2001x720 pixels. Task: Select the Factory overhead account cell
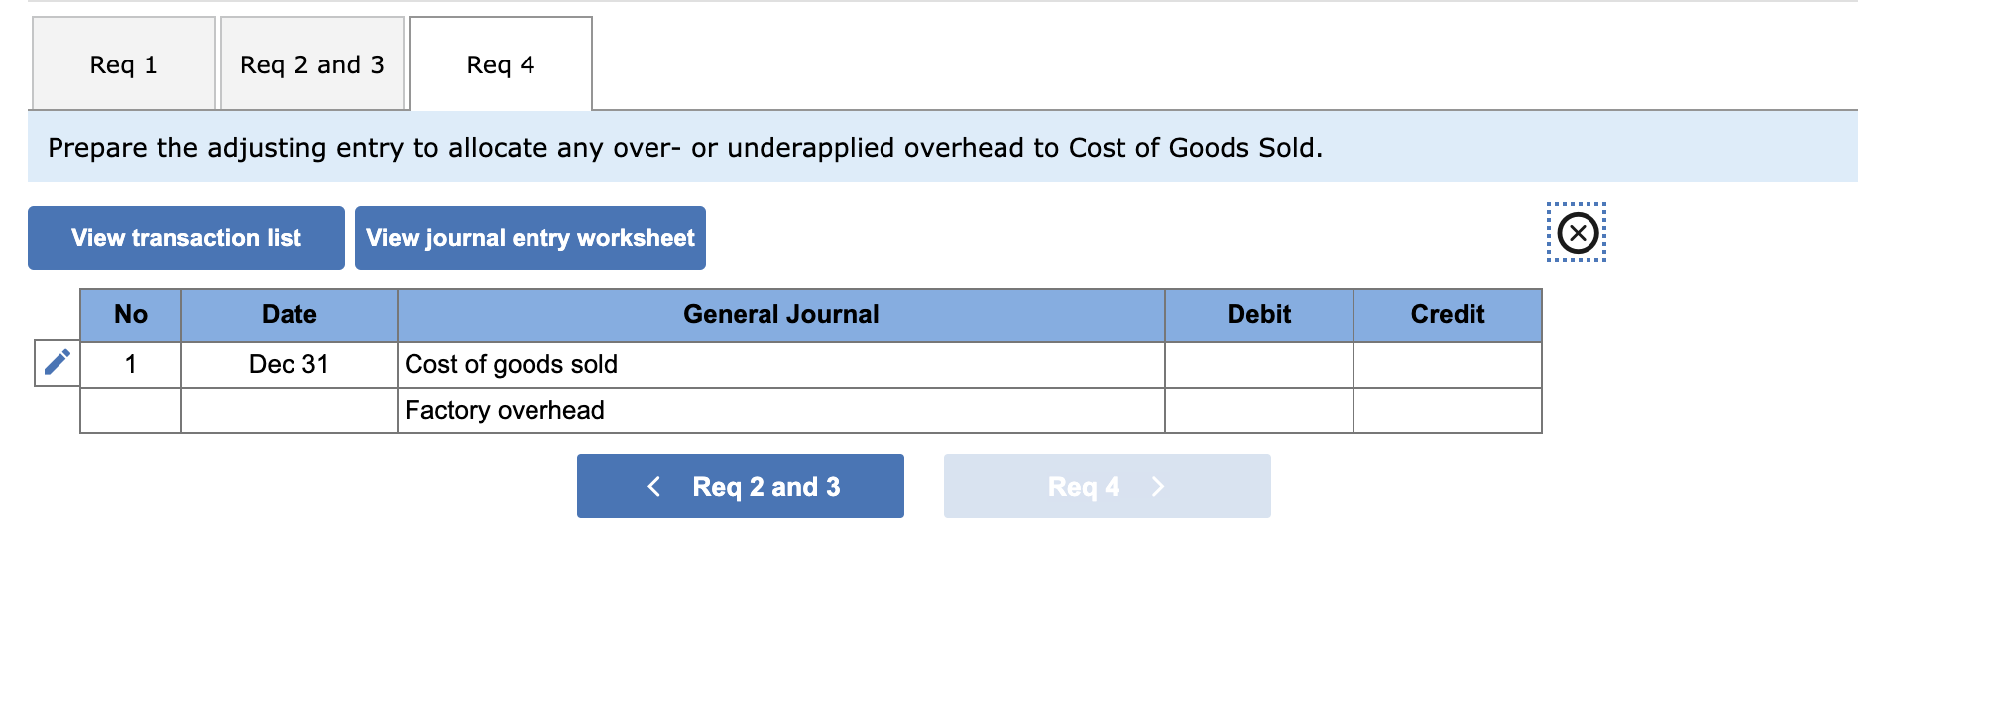[779, 410]
